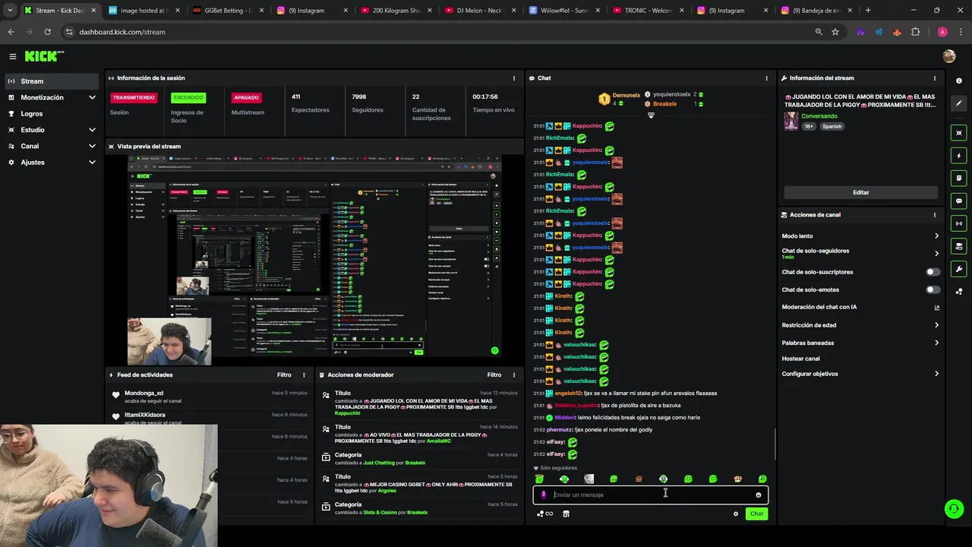Open the profile avatar in top-right header
972x547 pixels.
948,56
